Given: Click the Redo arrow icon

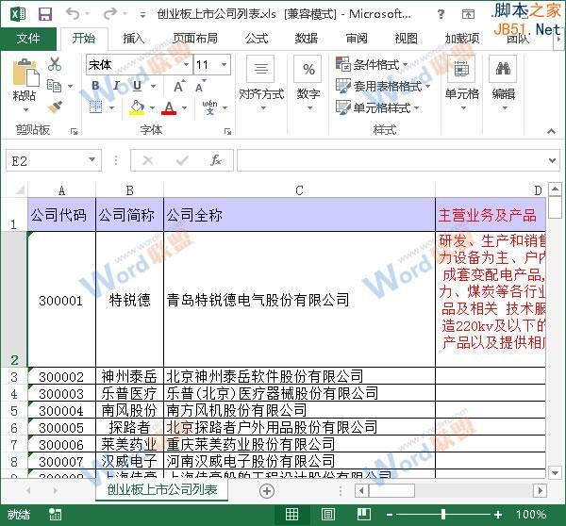Looking at the screenshot, I should click(x=110, y=14).
